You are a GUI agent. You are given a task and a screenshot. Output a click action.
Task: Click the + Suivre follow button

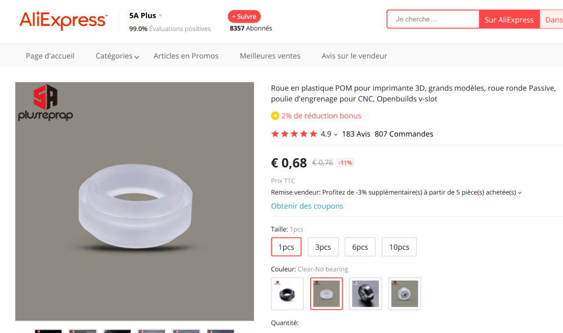click(x=244, y=16)
